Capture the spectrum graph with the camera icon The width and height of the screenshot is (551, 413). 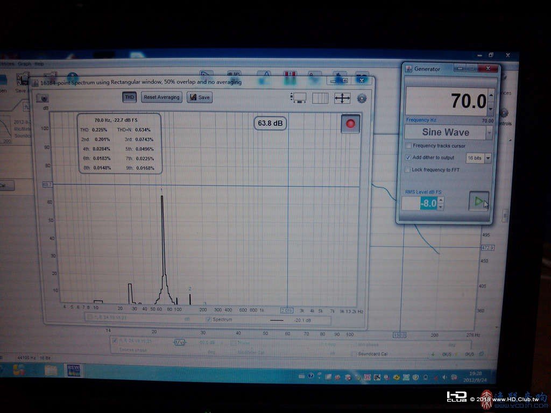pos(43,98)
